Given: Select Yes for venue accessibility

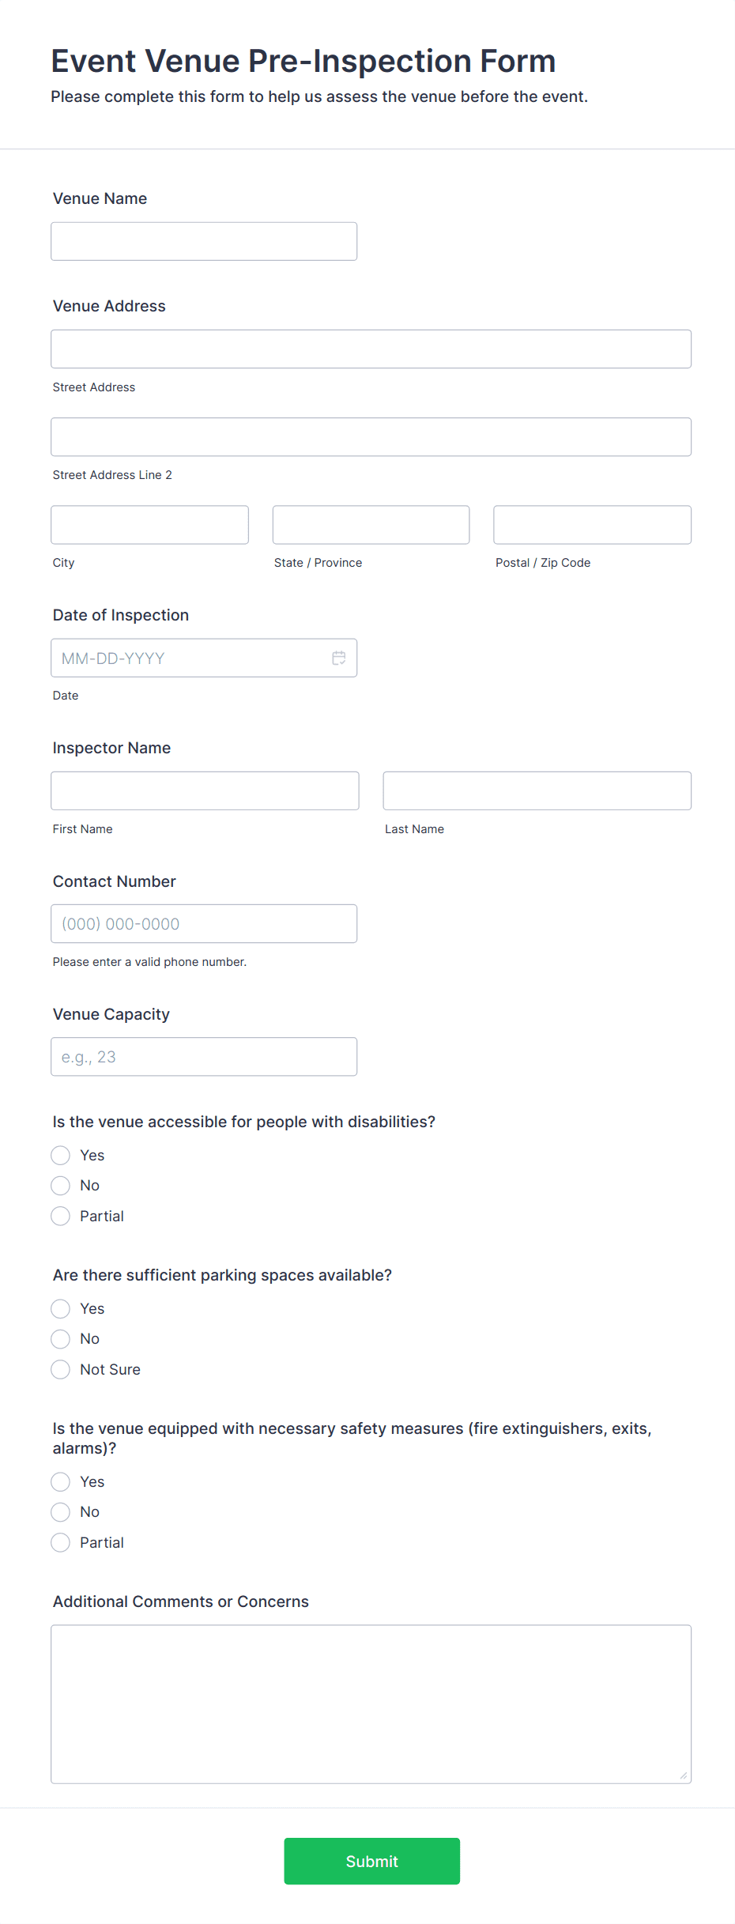Looking at the screenshot, I should click(60, 1155).
